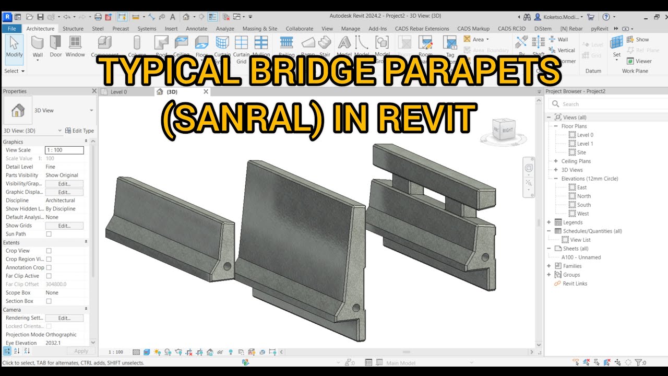Click Edit for Visibility/Graphics overrides
668x376 pixels.
click(x=64, y=184)
